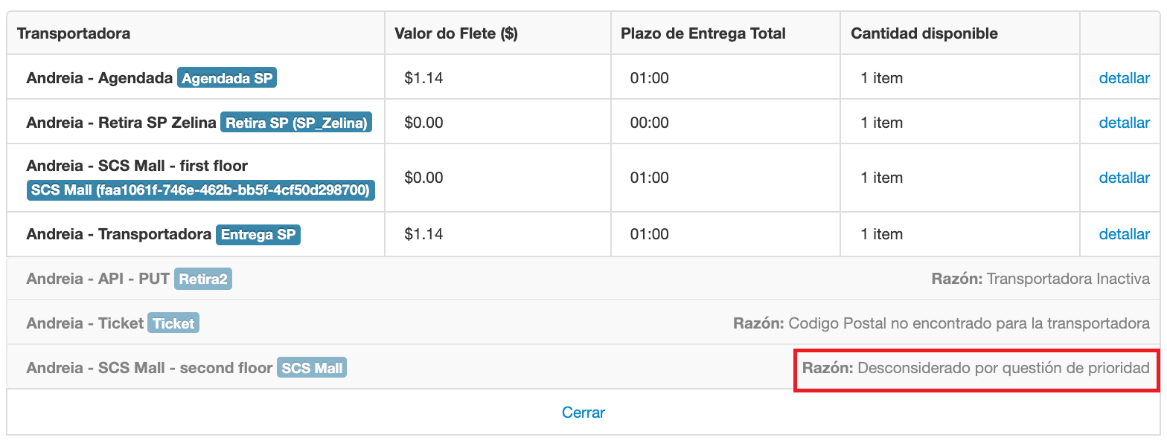Image resolution: width=1167 pixels, height=443 pixels.
Task: Click the Cantidad disponible header
Action: pyautogui.click(x=924, y=33)
